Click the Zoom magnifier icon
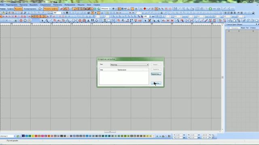This screenshot has height=145, width=259. pos(49,13)
